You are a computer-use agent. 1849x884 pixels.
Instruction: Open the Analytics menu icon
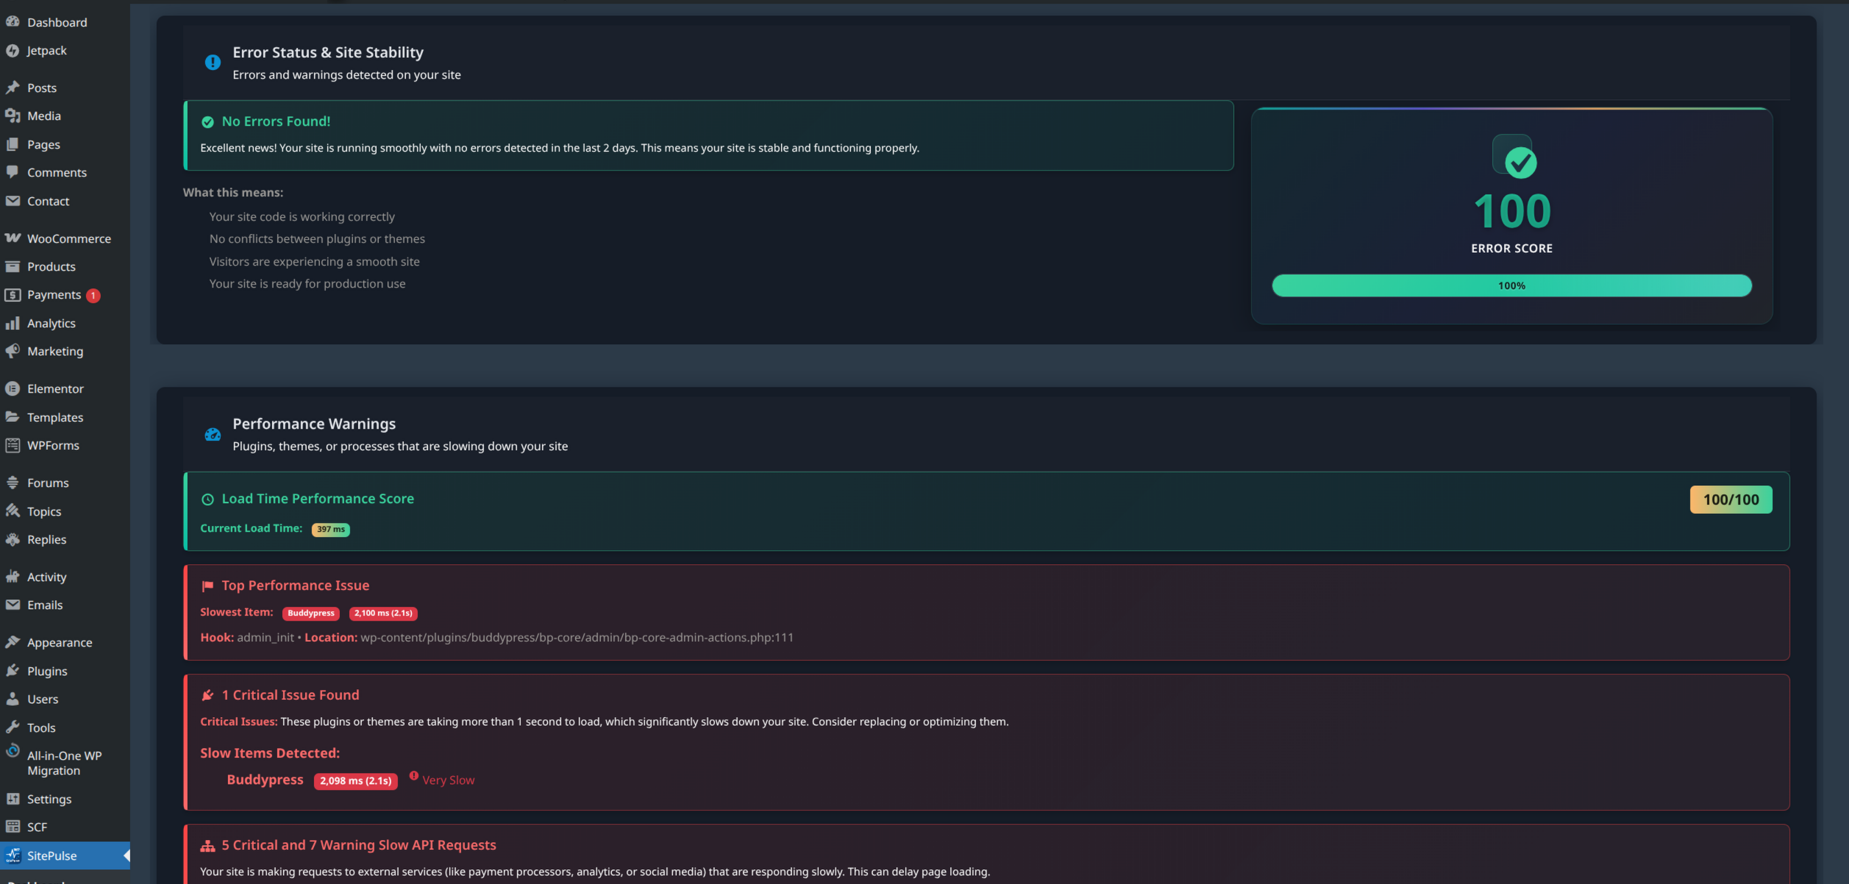(13, 323)
